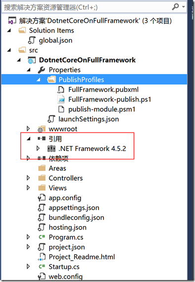Click the bundleconfig.json file icon
The width and height of the screenshot is (195, 282).
[42, 217]
